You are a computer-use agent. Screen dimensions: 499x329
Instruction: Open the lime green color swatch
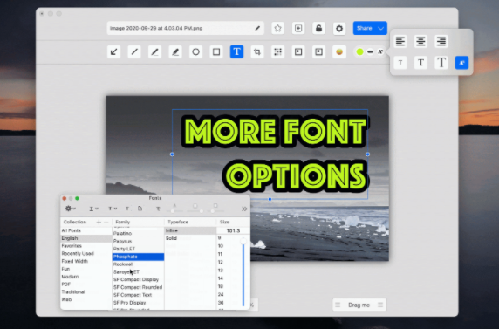point(360,51)
